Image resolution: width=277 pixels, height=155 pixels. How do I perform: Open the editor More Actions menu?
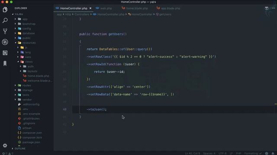pyautogui.click(x=274, y=8)
